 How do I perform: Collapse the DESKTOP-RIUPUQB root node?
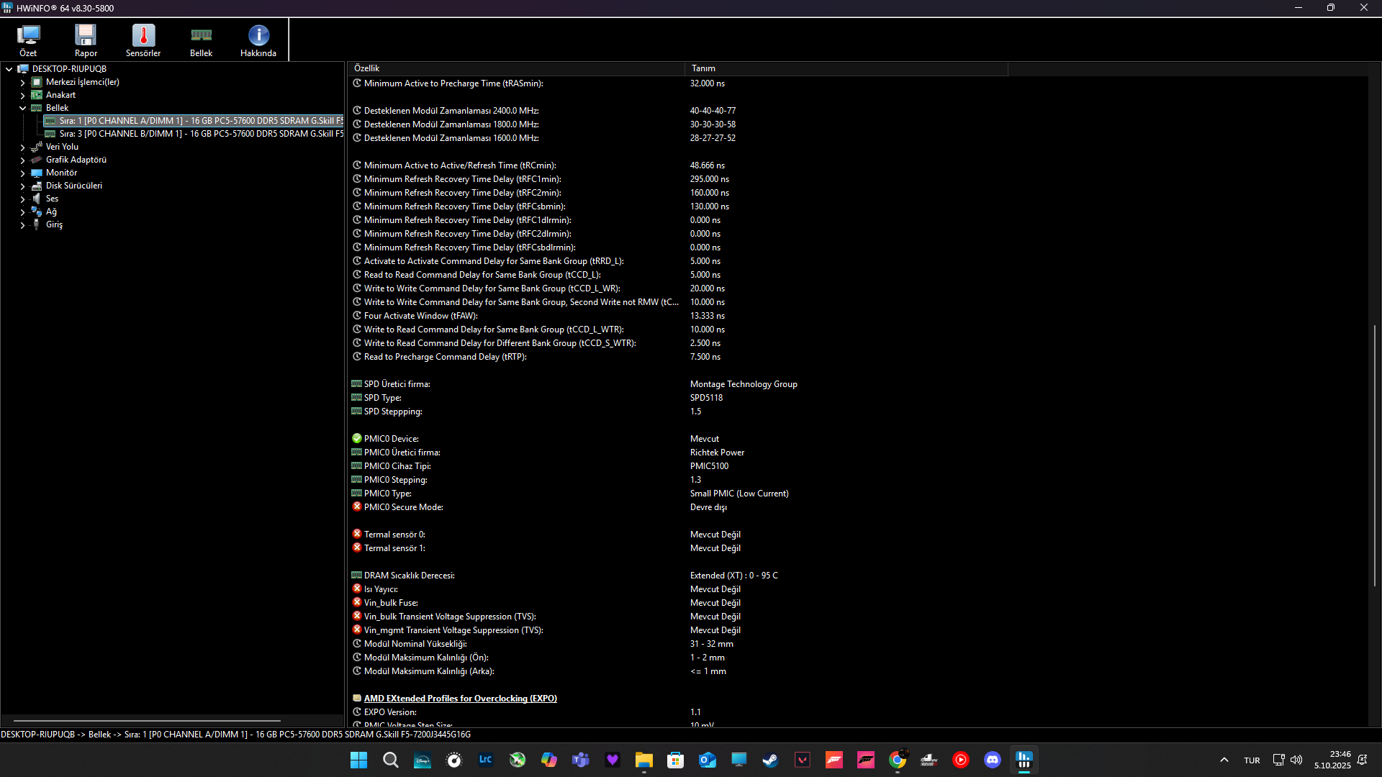[x=9, y=69]
